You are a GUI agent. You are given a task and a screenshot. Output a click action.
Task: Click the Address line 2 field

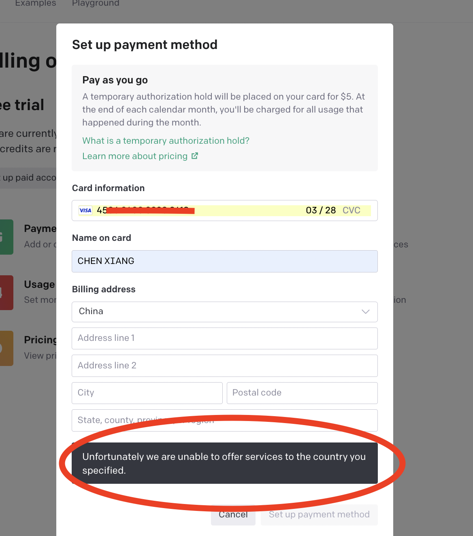tap(225, 366)
